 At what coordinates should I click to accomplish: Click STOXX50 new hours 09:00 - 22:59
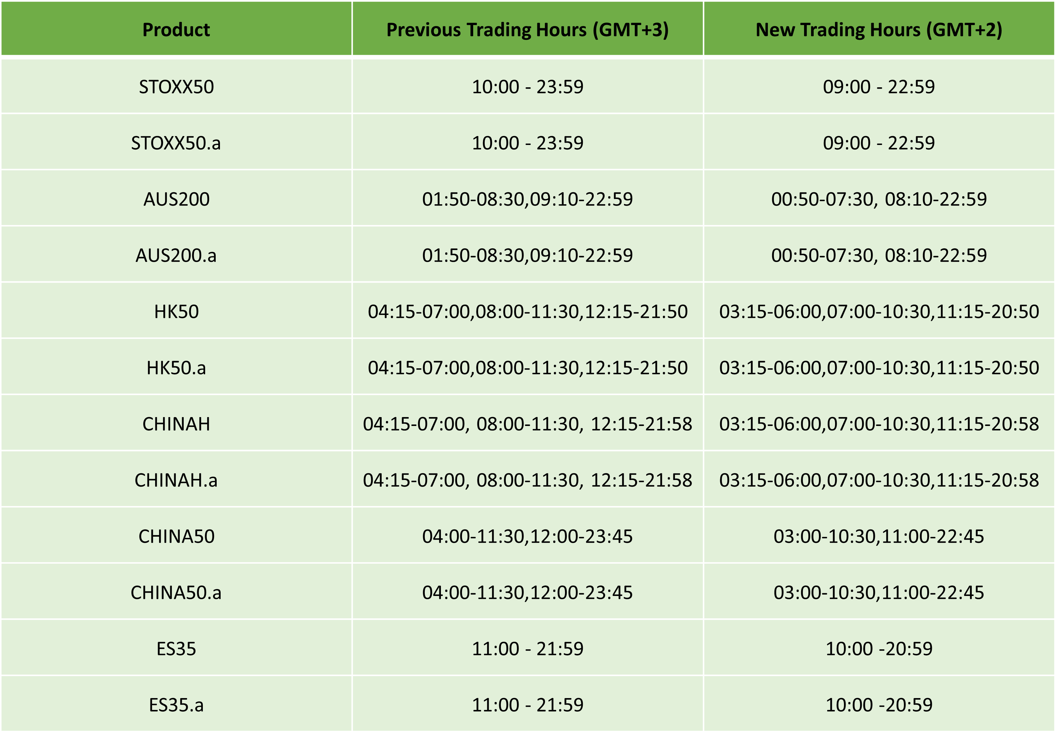(879, 87)
